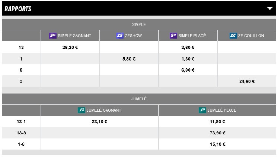
Task: Click the ZS ZeShow icon
Action: tap(120, 36)
